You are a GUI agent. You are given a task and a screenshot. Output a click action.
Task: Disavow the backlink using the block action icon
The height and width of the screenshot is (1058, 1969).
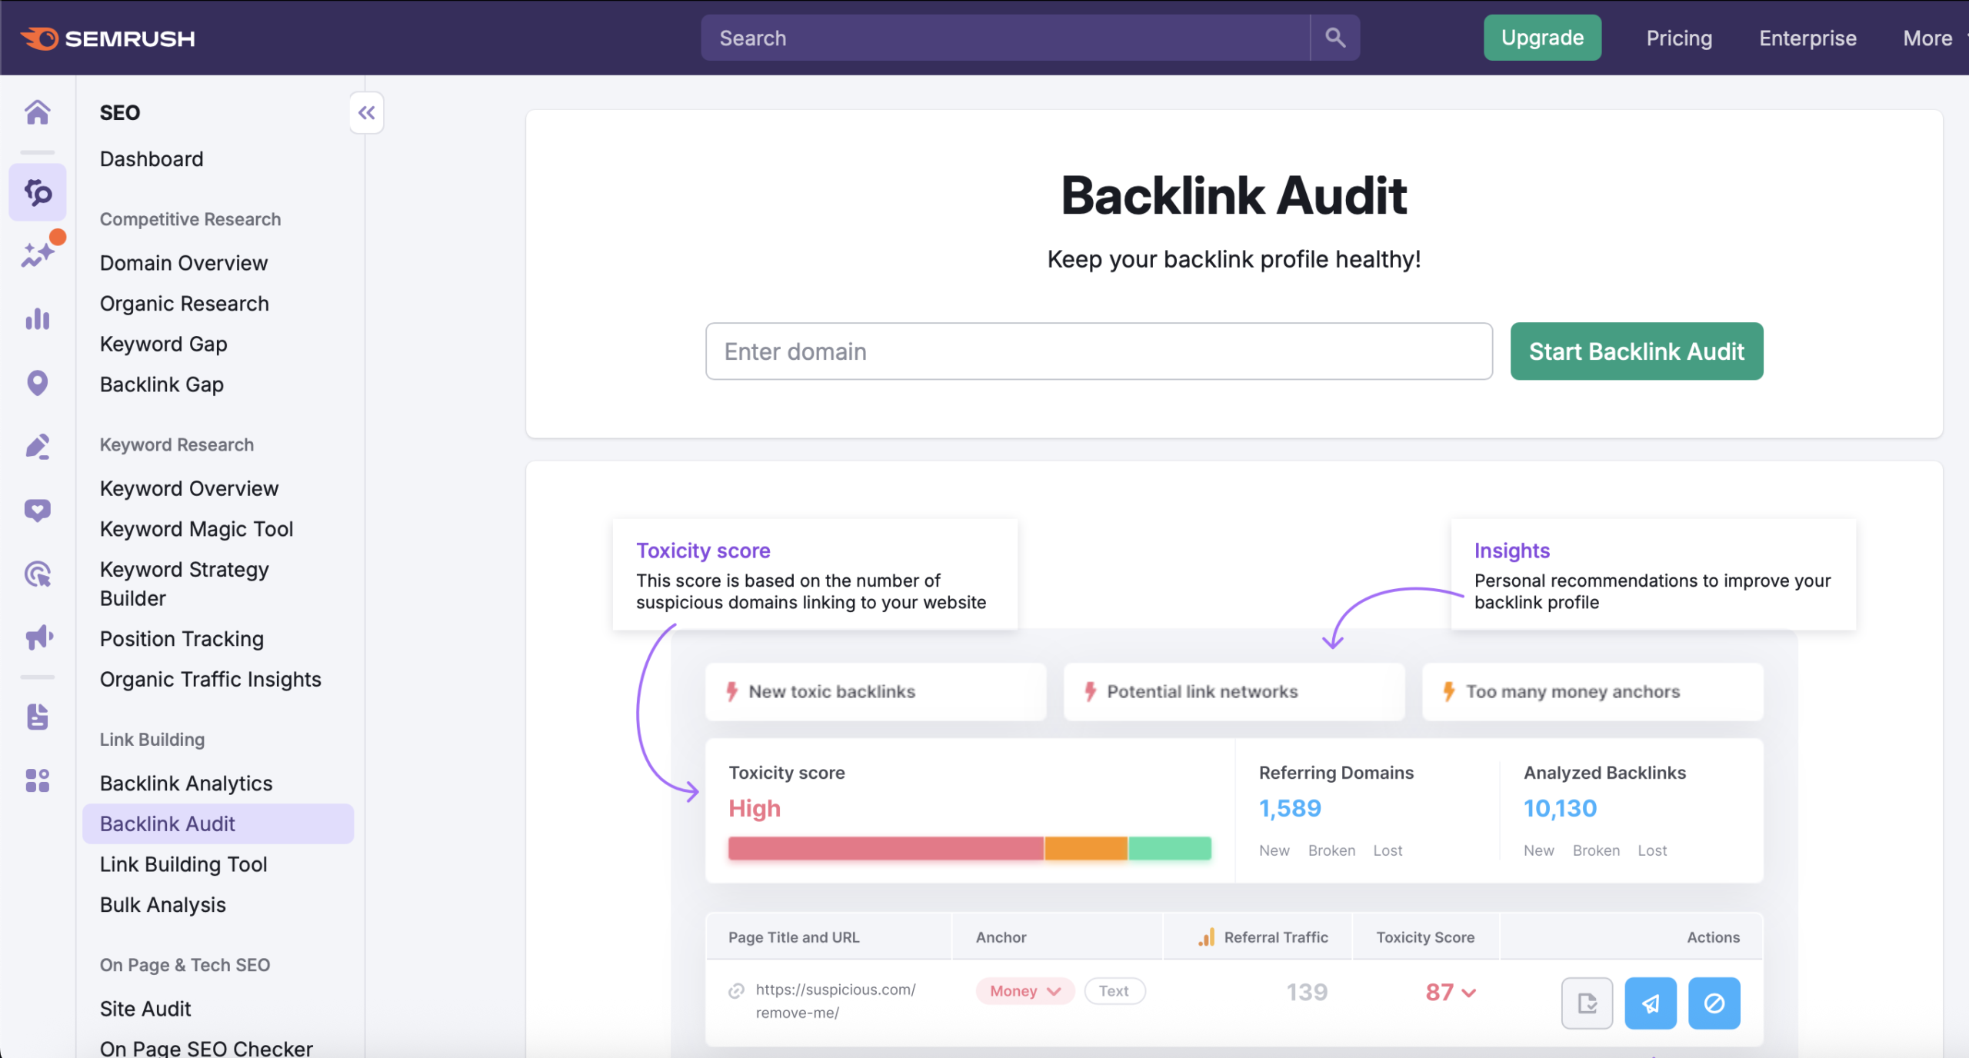1713,1003
